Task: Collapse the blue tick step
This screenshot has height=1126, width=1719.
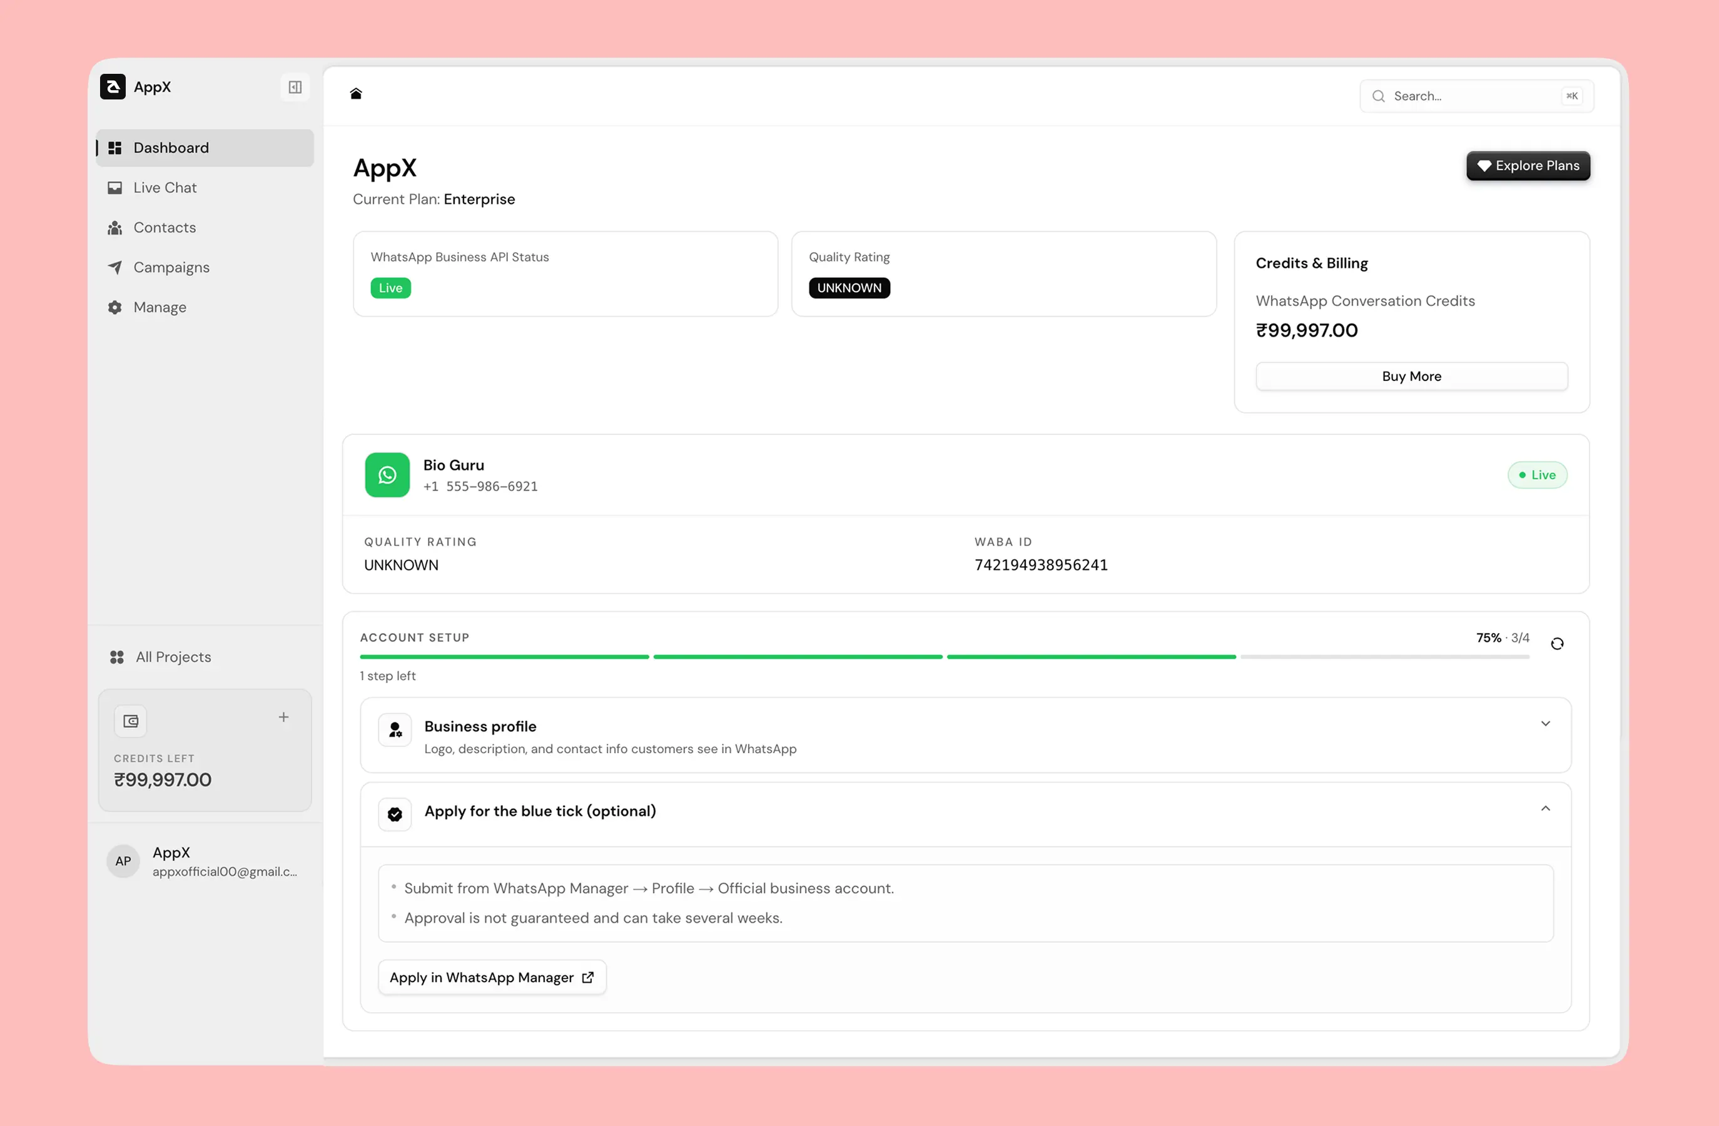Action: [x=1546, y=808]
